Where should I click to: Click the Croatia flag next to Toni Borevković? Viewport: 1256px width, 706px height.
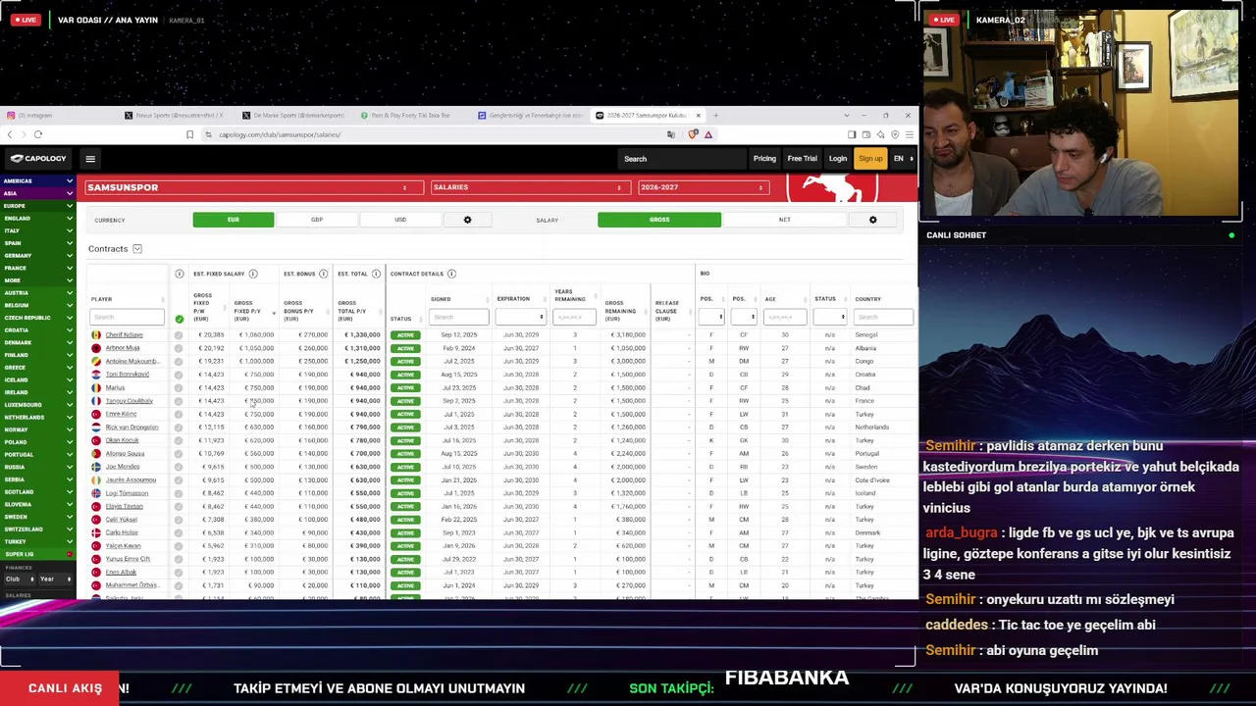click(x=96, y=375)
